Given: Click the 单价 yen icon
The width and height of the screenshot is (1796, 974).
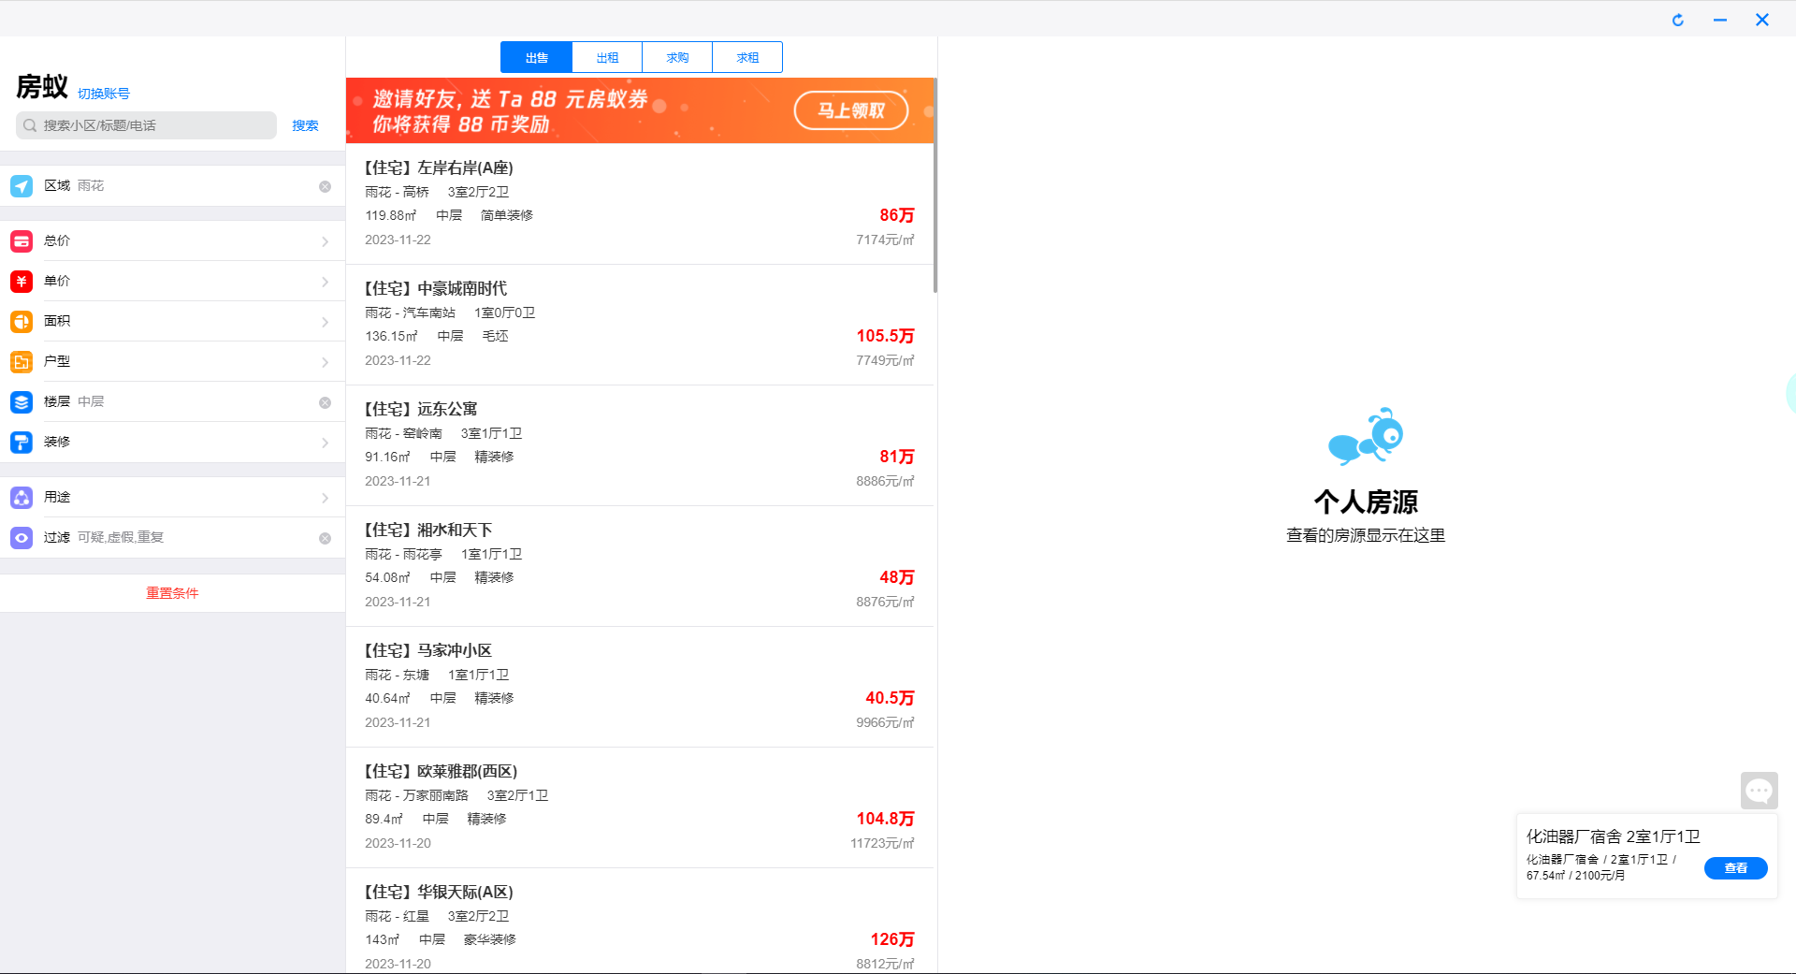Looking at the screenshot, I should click(22, 282).
